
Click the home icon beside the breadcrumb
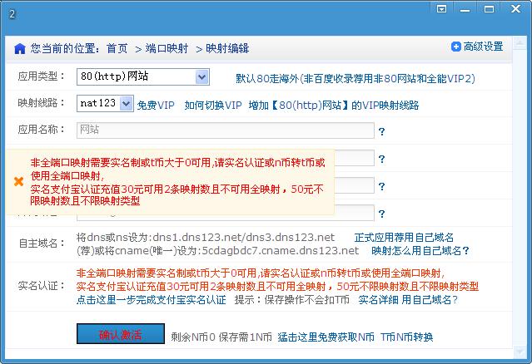(x=19, y=48)
